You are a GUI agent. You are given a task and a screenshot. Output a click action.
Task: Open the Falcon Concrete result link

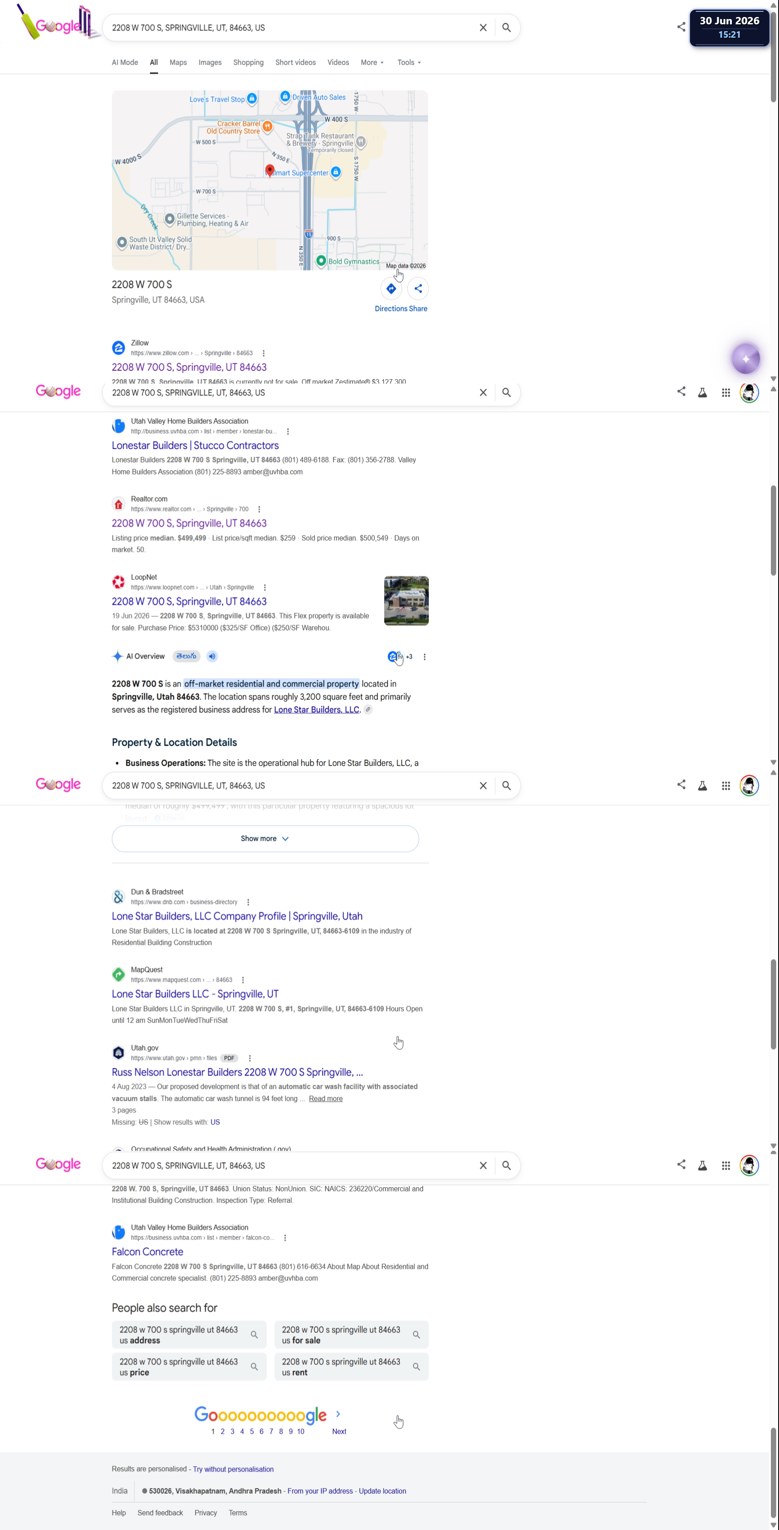click(147, 1252)
